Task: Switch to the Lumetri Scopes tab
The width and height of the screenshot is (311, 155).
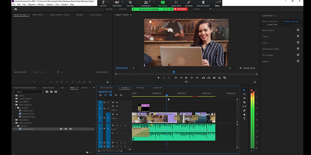Action: tap(95, 15)
